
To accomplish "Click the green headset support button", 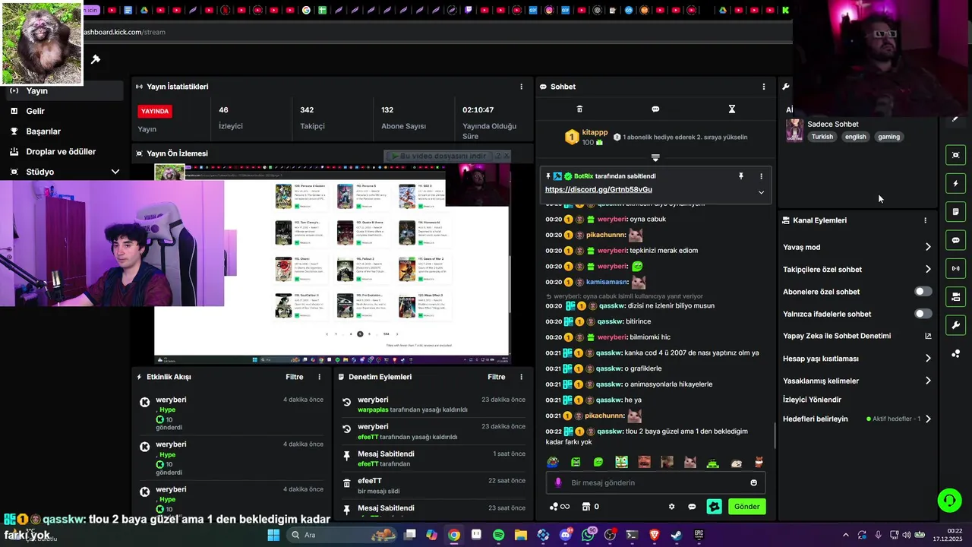I will (x=949, y=500).
